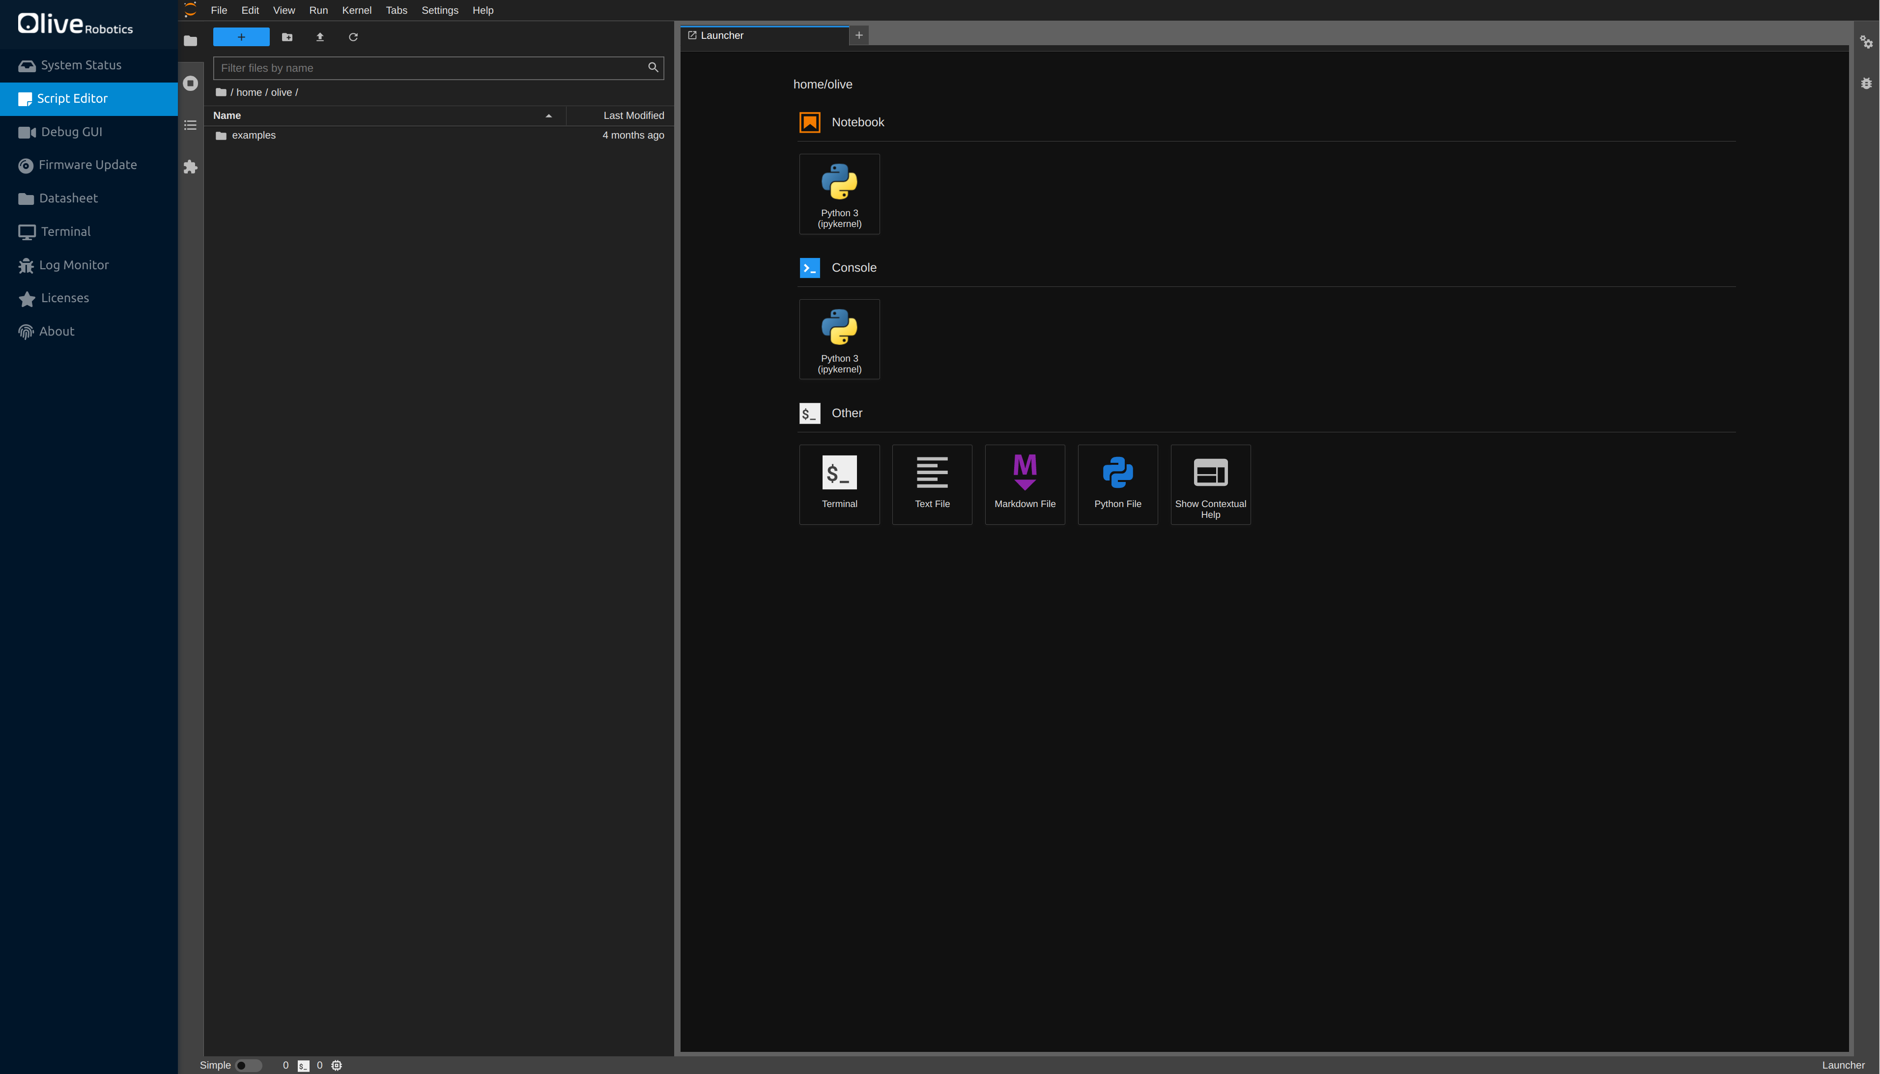
Task: Launch a Python 3 notebook
Action: point(839,194)
